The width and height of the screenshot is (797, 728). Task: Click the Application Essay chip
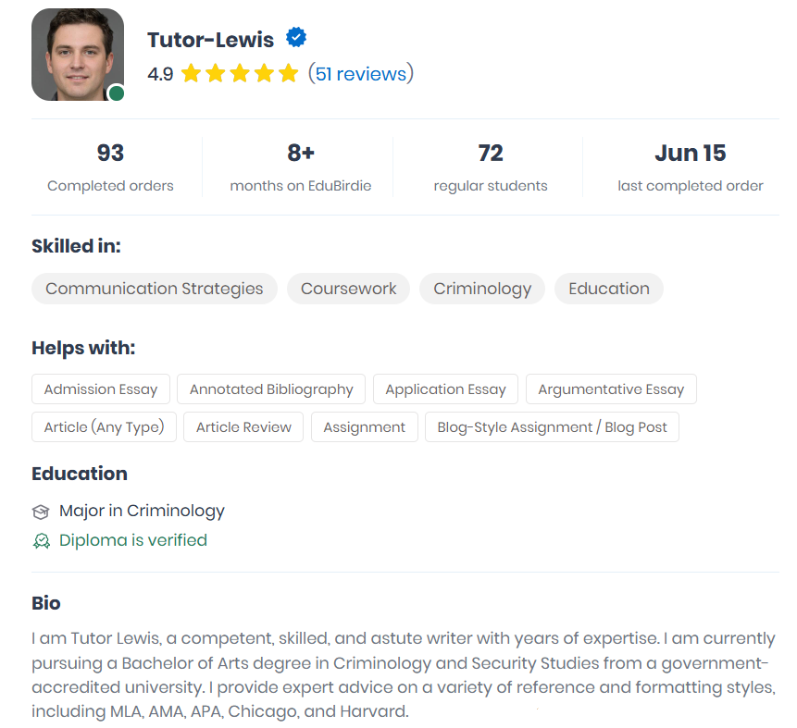445,389
